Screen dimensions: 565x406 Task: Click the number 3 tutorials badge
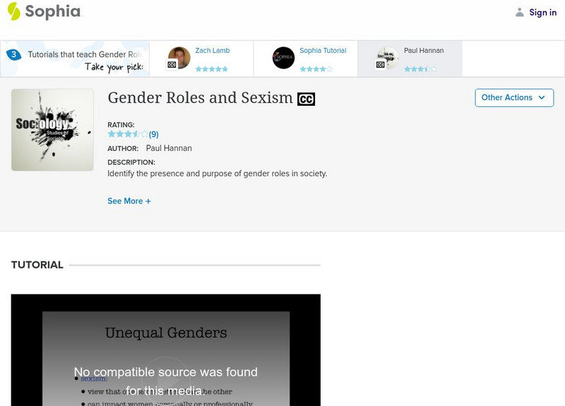point(13,54)
